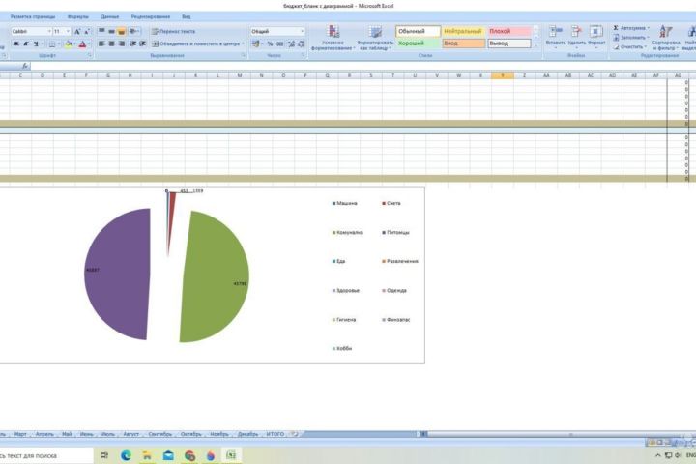Decrease font size with small A icon
This screenshot has width=696, height=464.
[87, 32]
